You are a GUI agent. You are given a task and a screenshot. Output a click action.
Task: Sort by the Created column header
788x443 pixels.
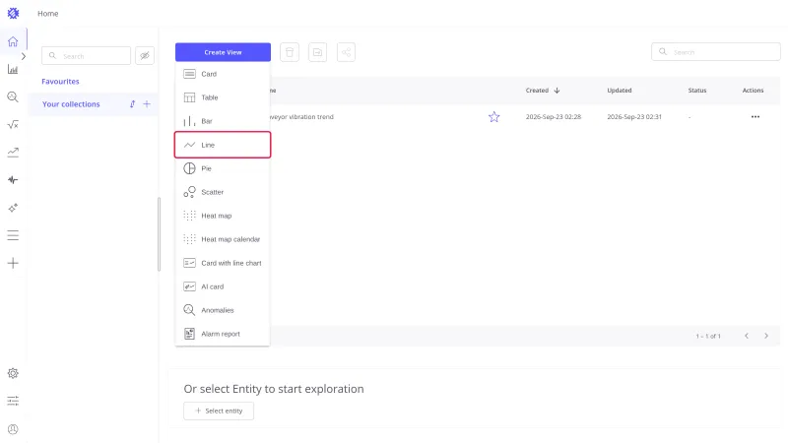[543, 91]
